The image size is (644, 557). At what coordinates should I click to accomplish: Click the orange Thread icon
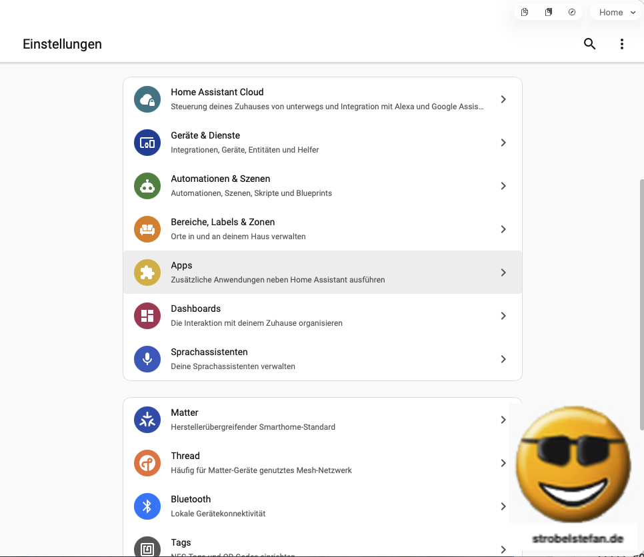pyautogui.click(x=147, y=463)
